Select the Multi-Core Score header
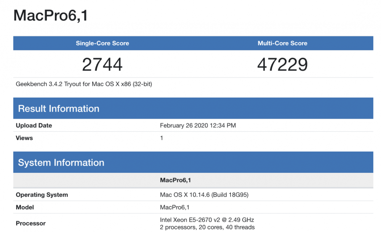381x232 pixels. coord(282,43)
